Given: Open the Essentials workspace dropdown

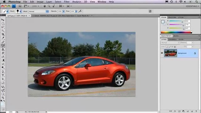Looking at the screenshot, I should point(193,6).
